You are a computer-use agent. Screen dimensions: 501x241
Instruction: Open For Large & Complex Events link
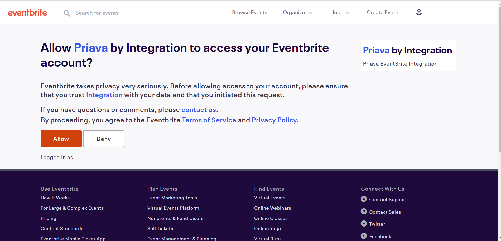click(x=72, y=208)
